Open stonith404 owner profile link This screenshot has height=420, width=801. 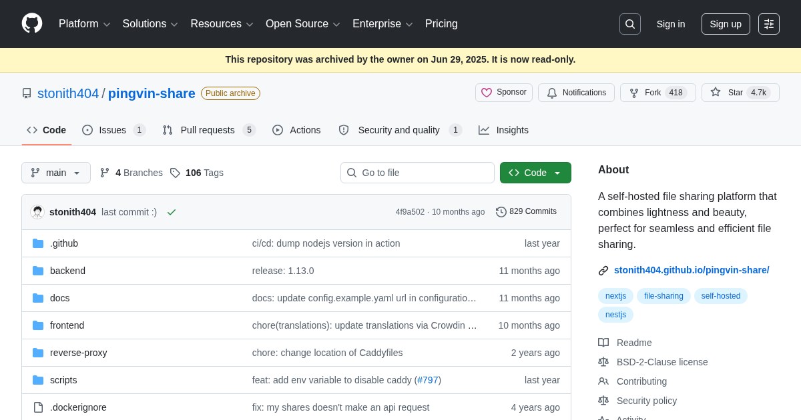click(68, 93)
